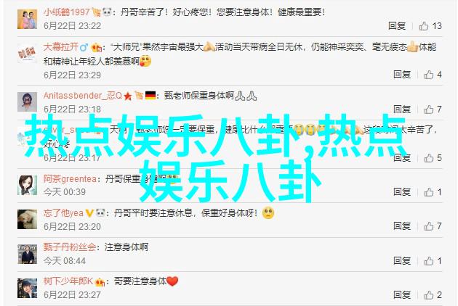Like Anitassbender's comment with 7 likes
This screenshot has height=306, width=458.
point(428,109)
